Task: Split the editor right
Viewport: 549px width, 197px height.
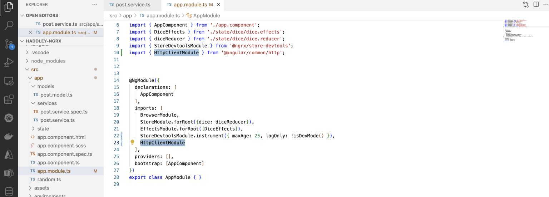Action: pos(536,5)
